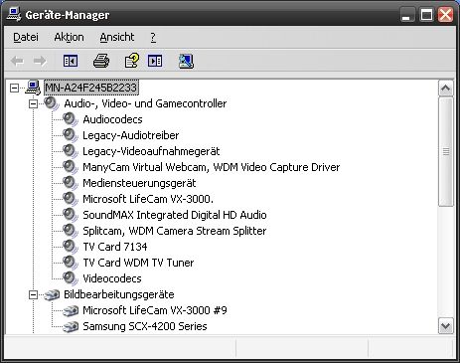The image size is (460, 363).
Task: Select the MN-A24F245B2233 computer name
Action: [90, 88]
